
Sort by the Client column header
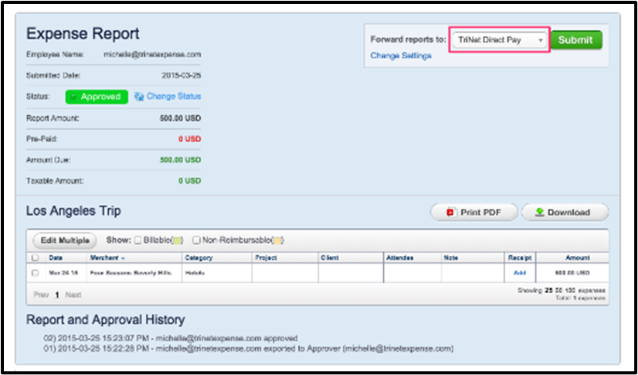330,257
